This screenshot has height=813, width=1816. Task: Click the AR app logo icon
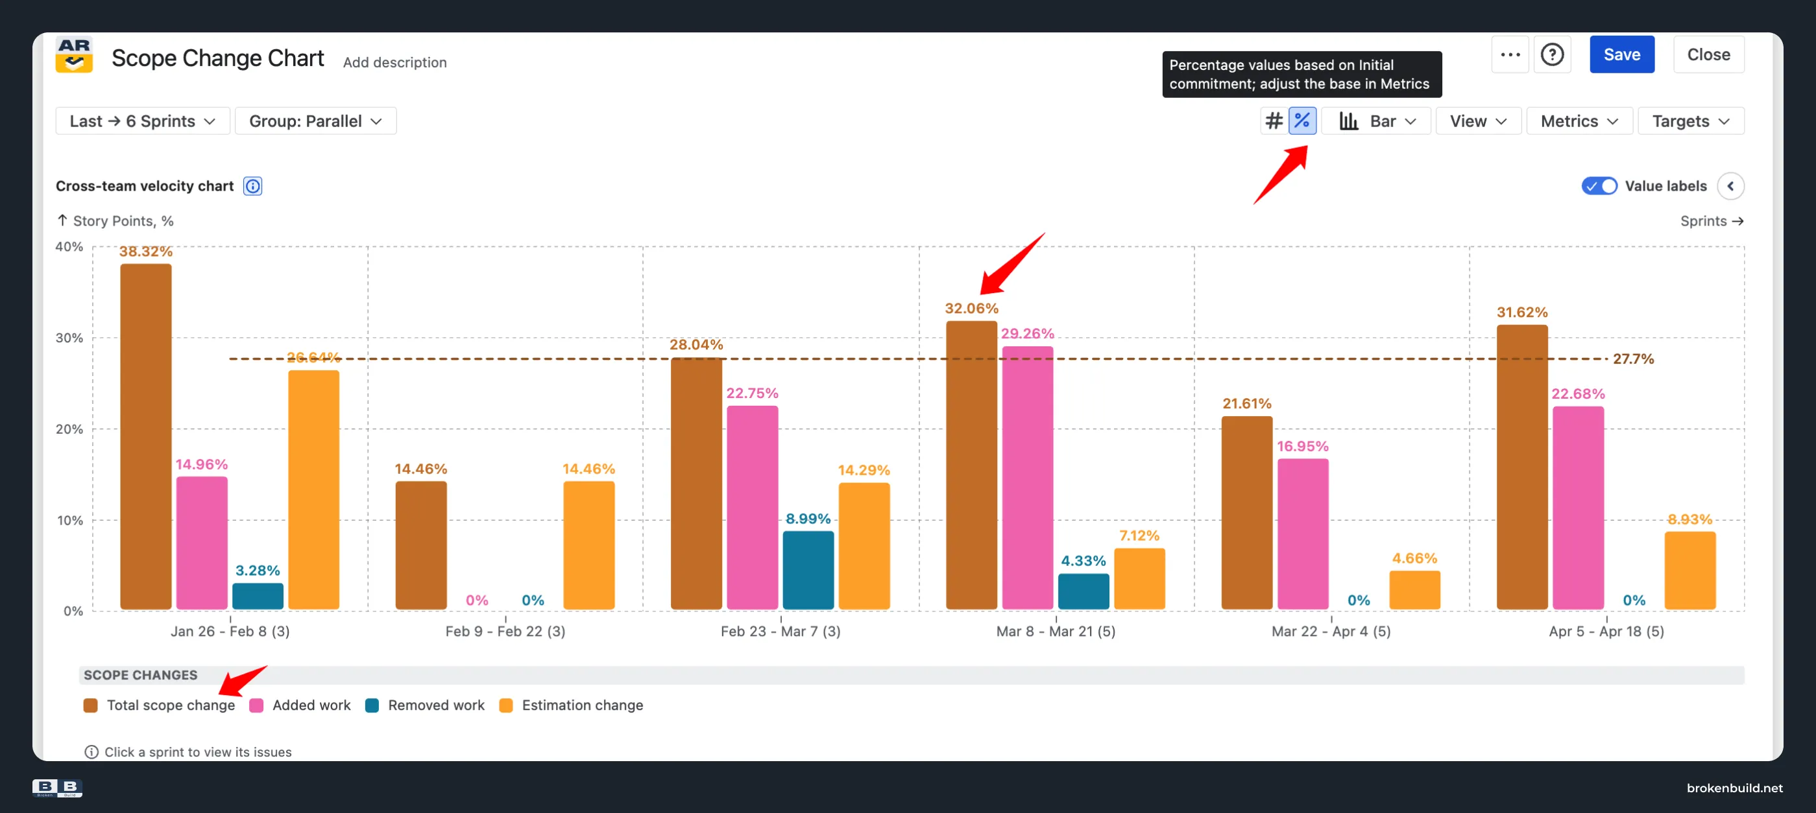click(74, 55)
